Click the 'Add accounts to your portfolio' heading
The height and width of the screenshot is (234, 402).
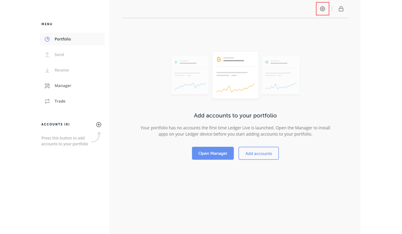(x=235, y=115)
